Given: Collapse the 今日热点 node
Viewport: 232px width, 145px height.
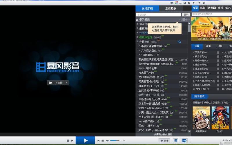Looking at the screenshot, I should 137,41.
